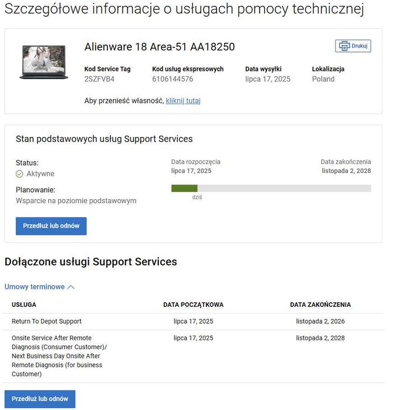The width and height of the screenshot is (399, 410).
Task: Click the chevron next to Umowy terminowe
Action: (71, 287)
